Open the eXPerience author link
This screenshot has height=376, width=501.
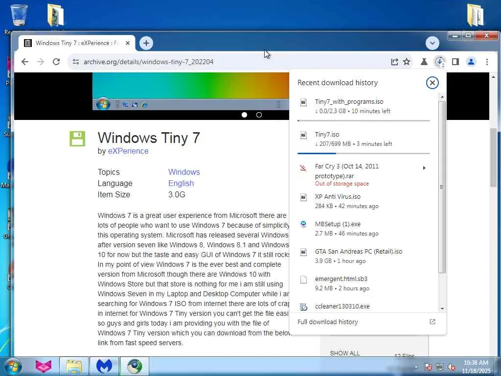(128, 151)
